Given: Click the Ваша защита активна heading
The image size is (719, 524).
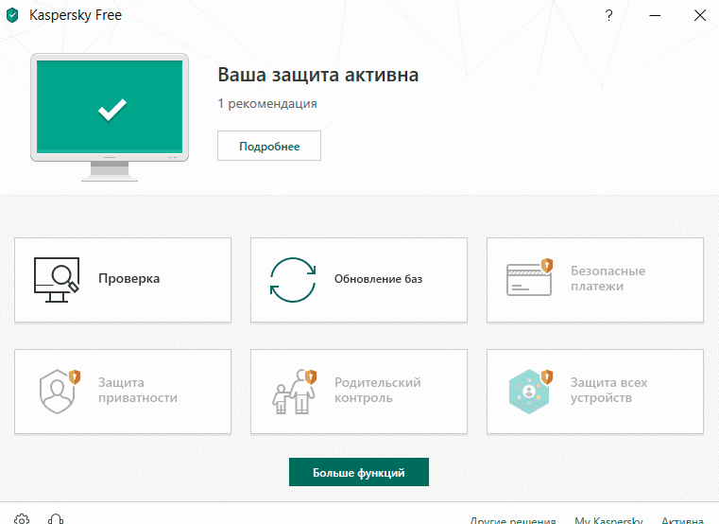Looking at the screenshot, I should pyautogui.click(x=317, y=75).
